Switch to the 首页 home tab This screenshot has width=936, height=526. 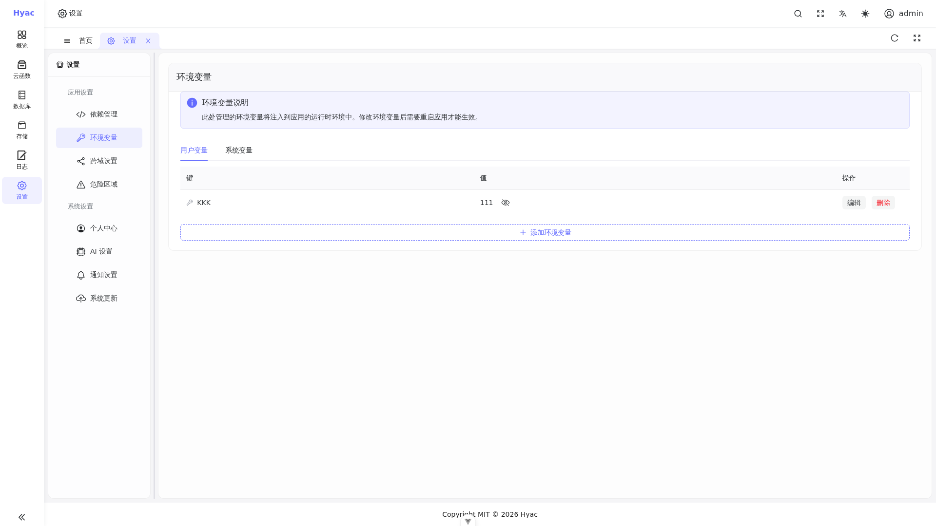click(86, 41)
